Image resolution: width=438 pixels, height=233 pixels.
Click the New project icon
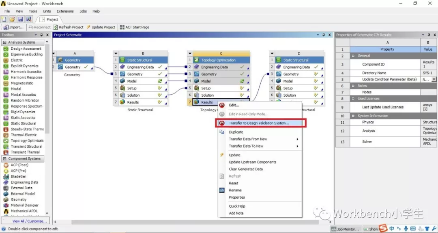4,19
